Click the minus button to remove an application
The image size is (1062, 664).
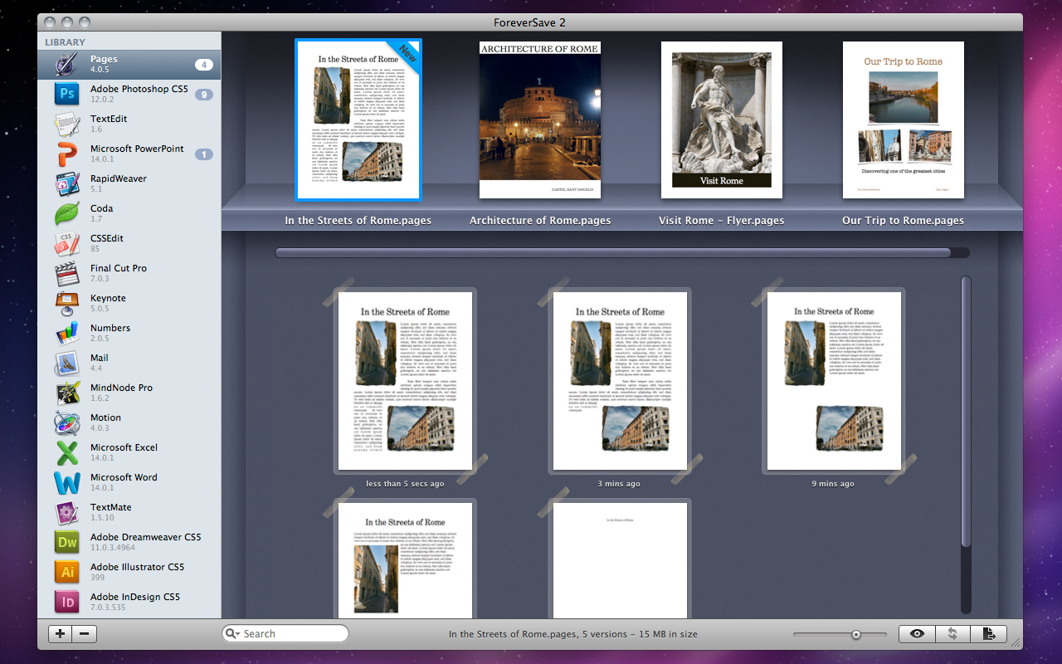[85, 634]
